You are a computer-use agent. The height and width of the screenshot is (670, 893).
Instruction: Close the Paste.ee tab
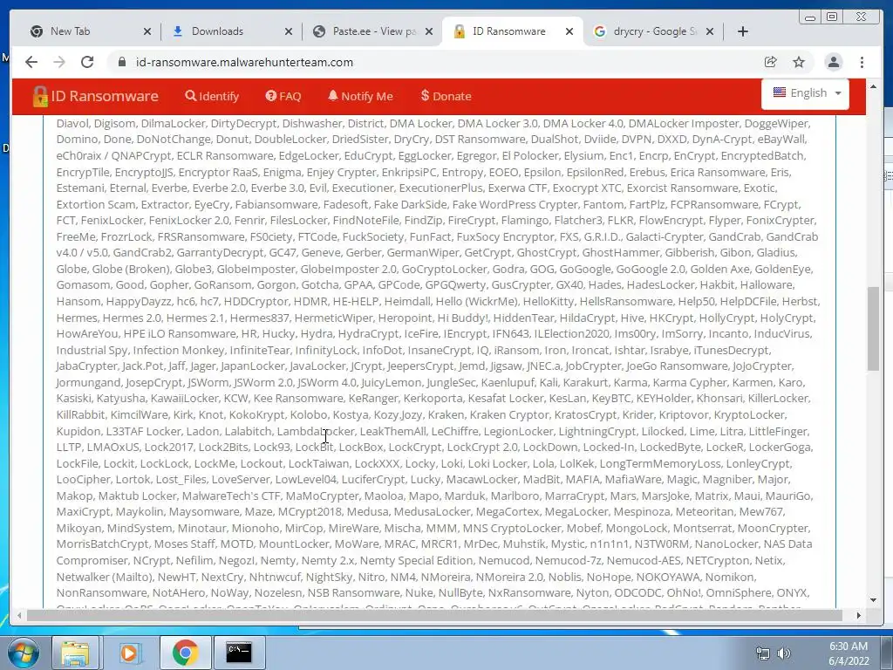tap(429, 31)
